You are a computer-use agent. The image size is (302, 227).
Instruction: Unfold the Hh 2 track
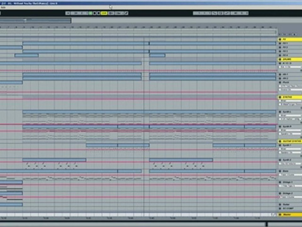pos(280,79)
